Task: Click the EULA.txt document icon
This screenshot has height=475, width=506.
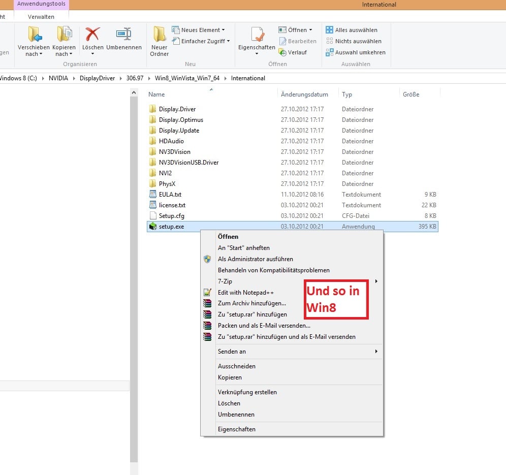Action: coord(152,194)
